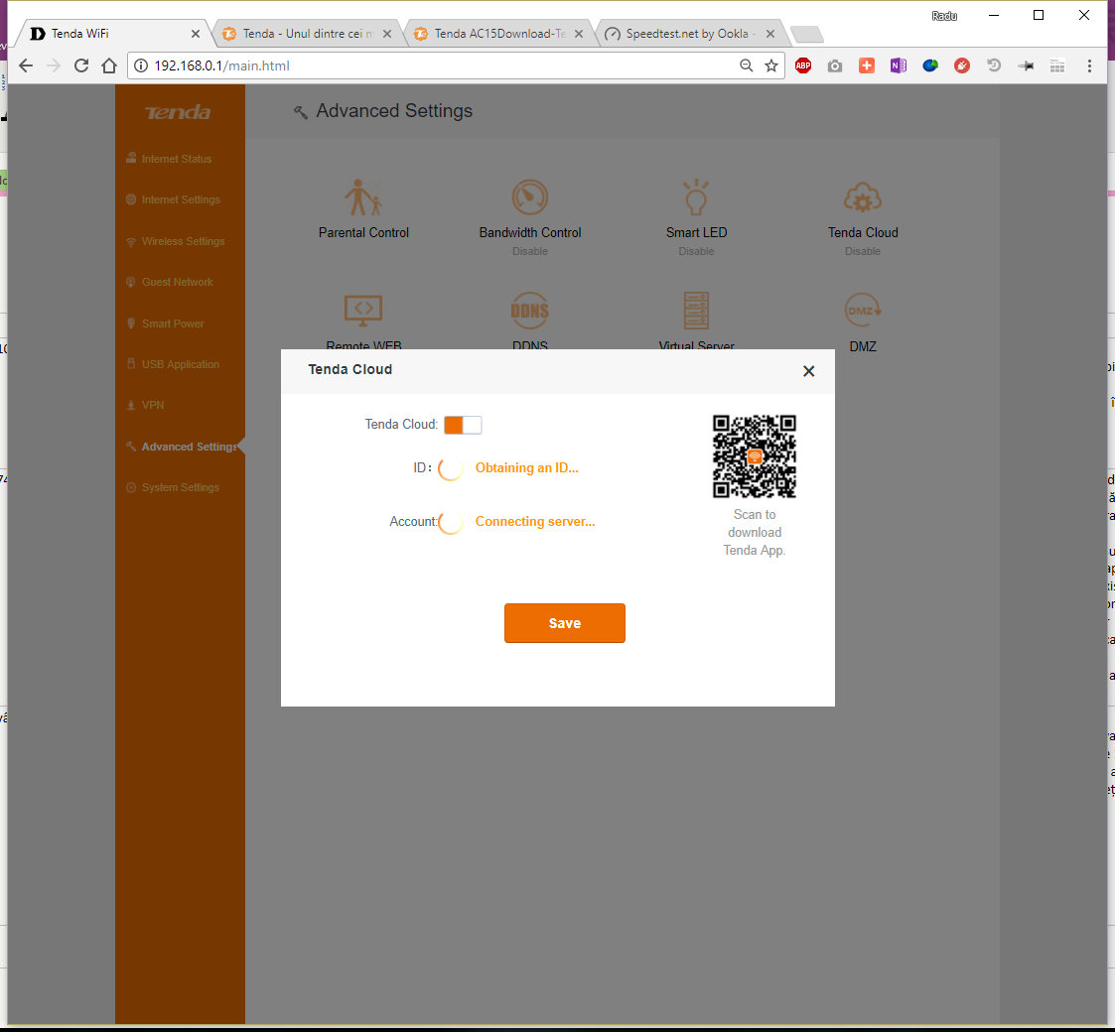Close the 'Tenda - Unul dintre cei' tab
The image size is (1115, 1032).
[387, 34]
